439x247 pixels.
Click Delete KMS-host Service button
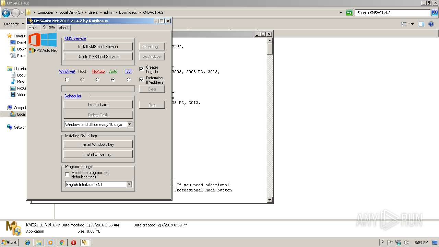98,57
